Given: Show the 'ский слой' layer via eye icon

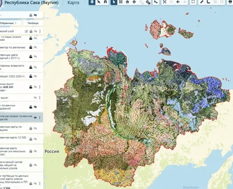Looking at the screenshot, I should click(x=35, y=31).
